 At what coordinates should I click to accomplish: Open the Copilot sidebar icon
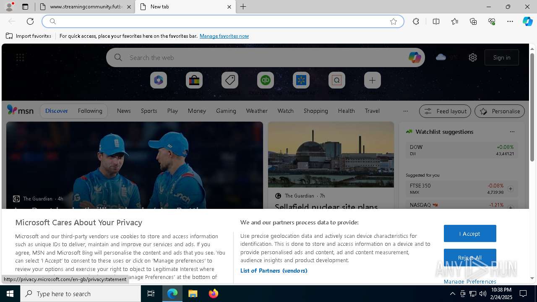(x=527, y=21)
